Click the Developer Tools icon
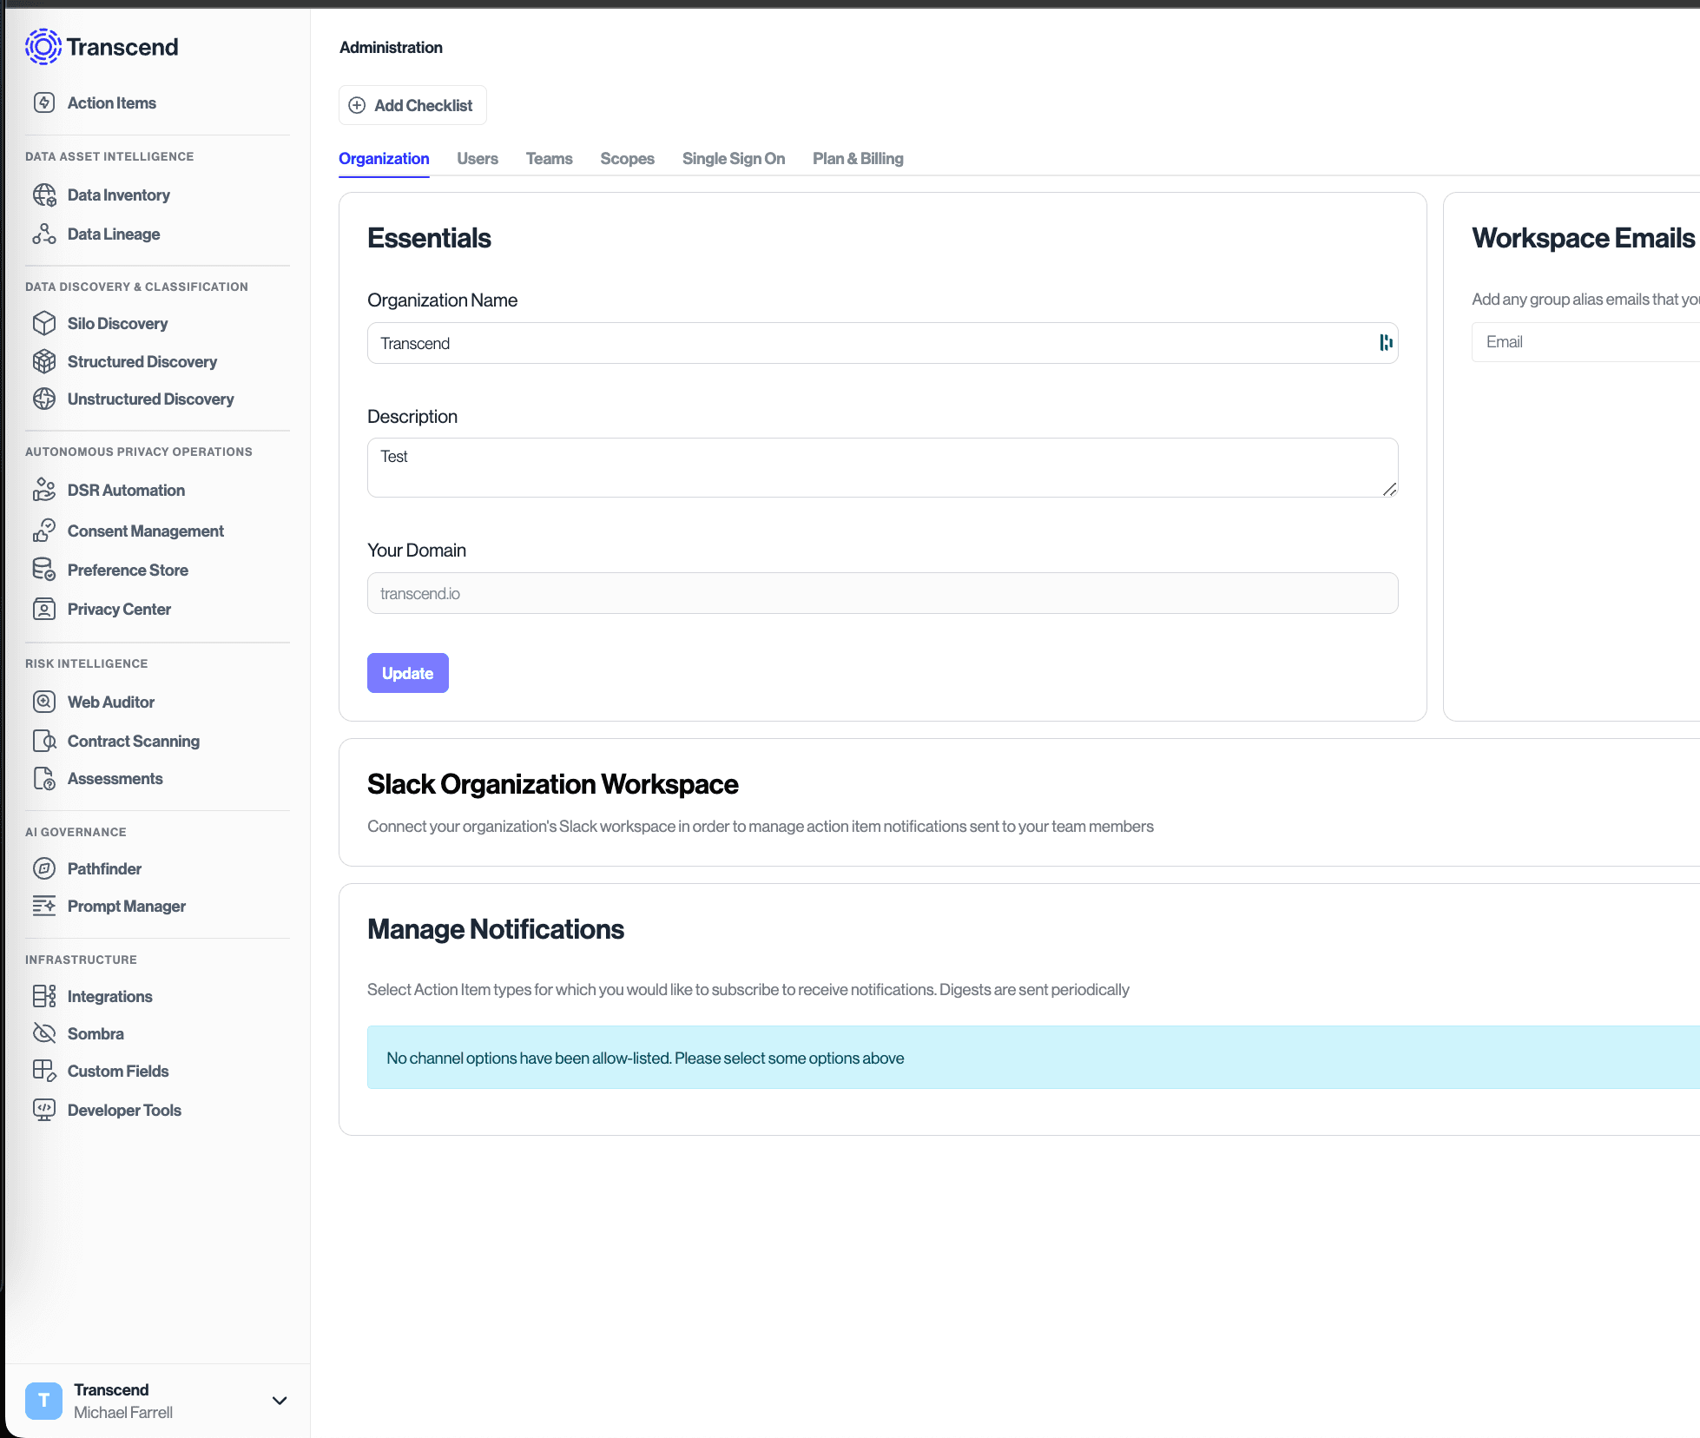 pyautogui.click(x=44, y=1110)
